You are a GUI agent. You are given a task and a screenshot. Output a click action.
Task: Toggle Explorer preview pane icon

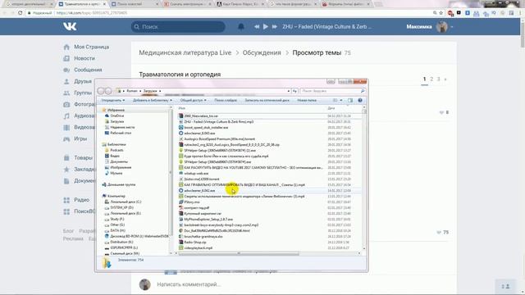click(x=350, y=100)
